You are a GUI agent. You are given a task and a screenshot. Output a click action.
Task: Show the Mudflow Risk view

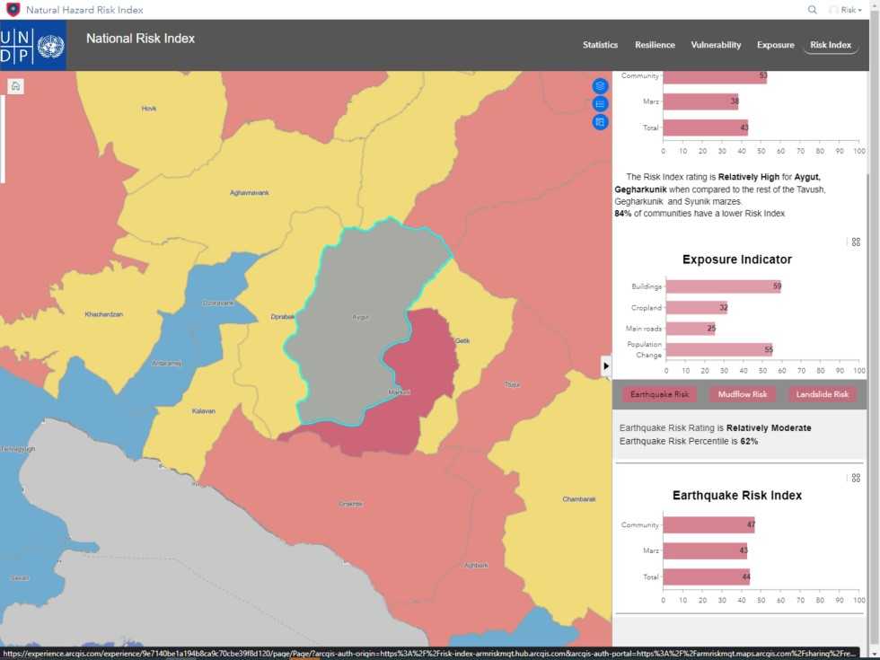pyautogui.click(x=742, y=394)
